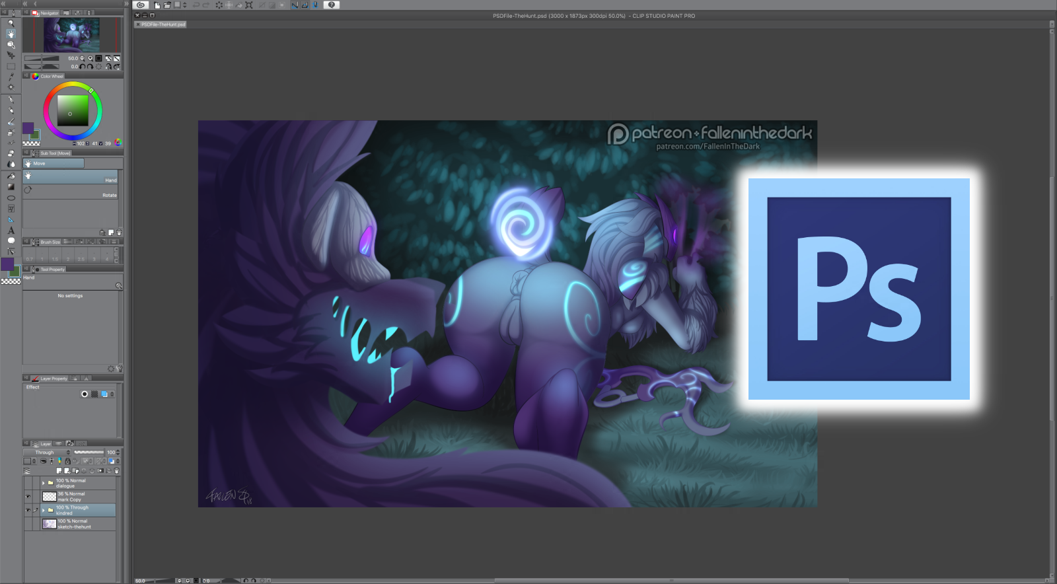Viewport: 1057px width, 584px height.
Task: Select the Move hand tool in toolbox
Action: click(x=11, y=34)
